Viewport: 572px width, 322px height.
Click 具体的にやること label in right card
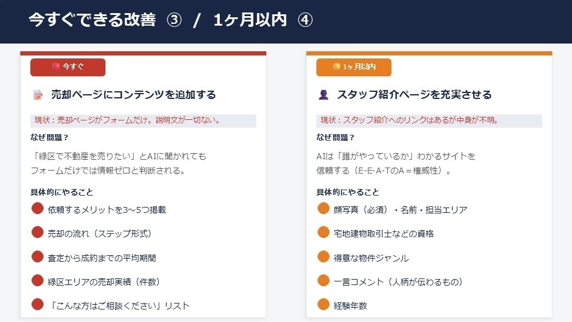348,193
